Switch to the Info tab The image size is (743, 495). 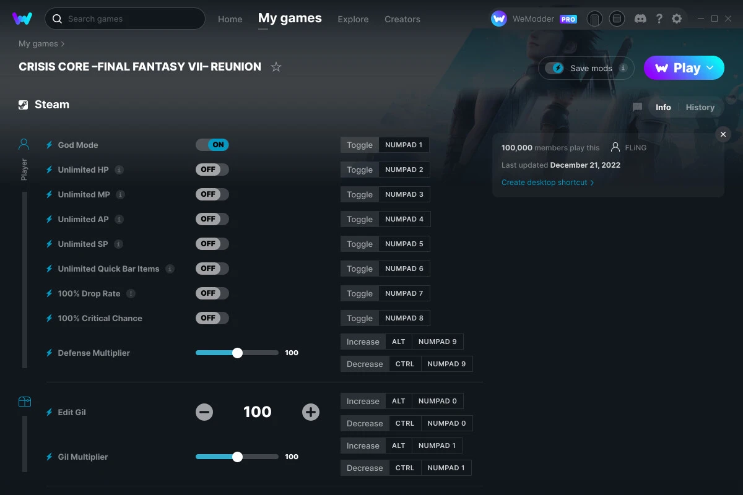tap(663, 107)
